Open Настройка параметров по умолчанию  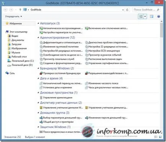tap(61, 33)
